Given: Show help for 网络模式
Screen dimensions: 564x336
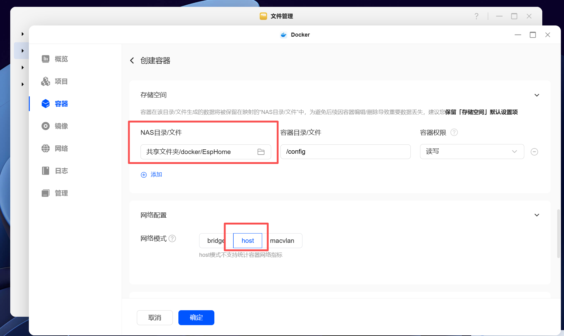Looking at the screenshot, I should click(x=172, y=238).
